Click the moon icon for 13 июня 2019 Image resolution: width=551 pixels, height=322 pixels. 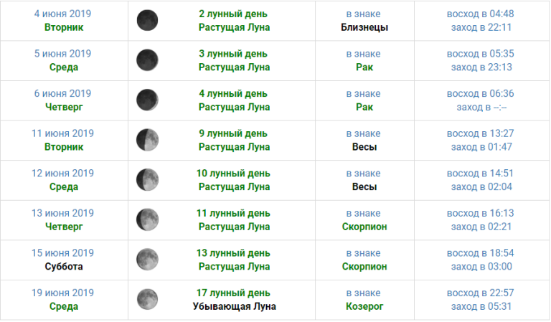(x=147, y=219)
